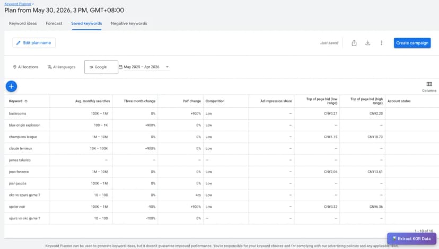The image size is (439, 249).
Task: Select the Saved keywords tab
Action: 86,23
